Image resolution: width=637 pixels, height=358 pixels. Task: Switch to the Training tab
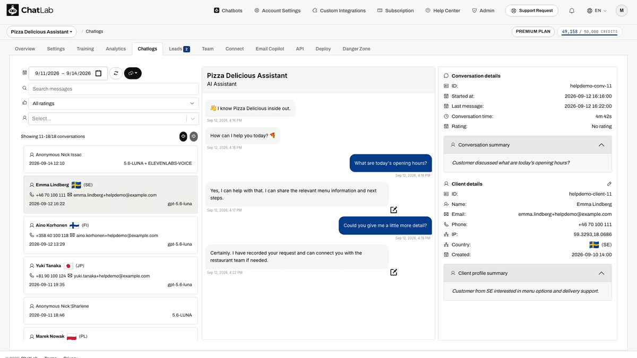click(x=85, y=49)
